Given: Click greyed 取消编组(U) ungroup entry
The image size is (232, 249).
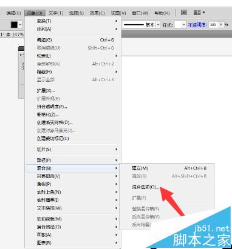Looking at the screenshot, I should (x=73, y=48).
